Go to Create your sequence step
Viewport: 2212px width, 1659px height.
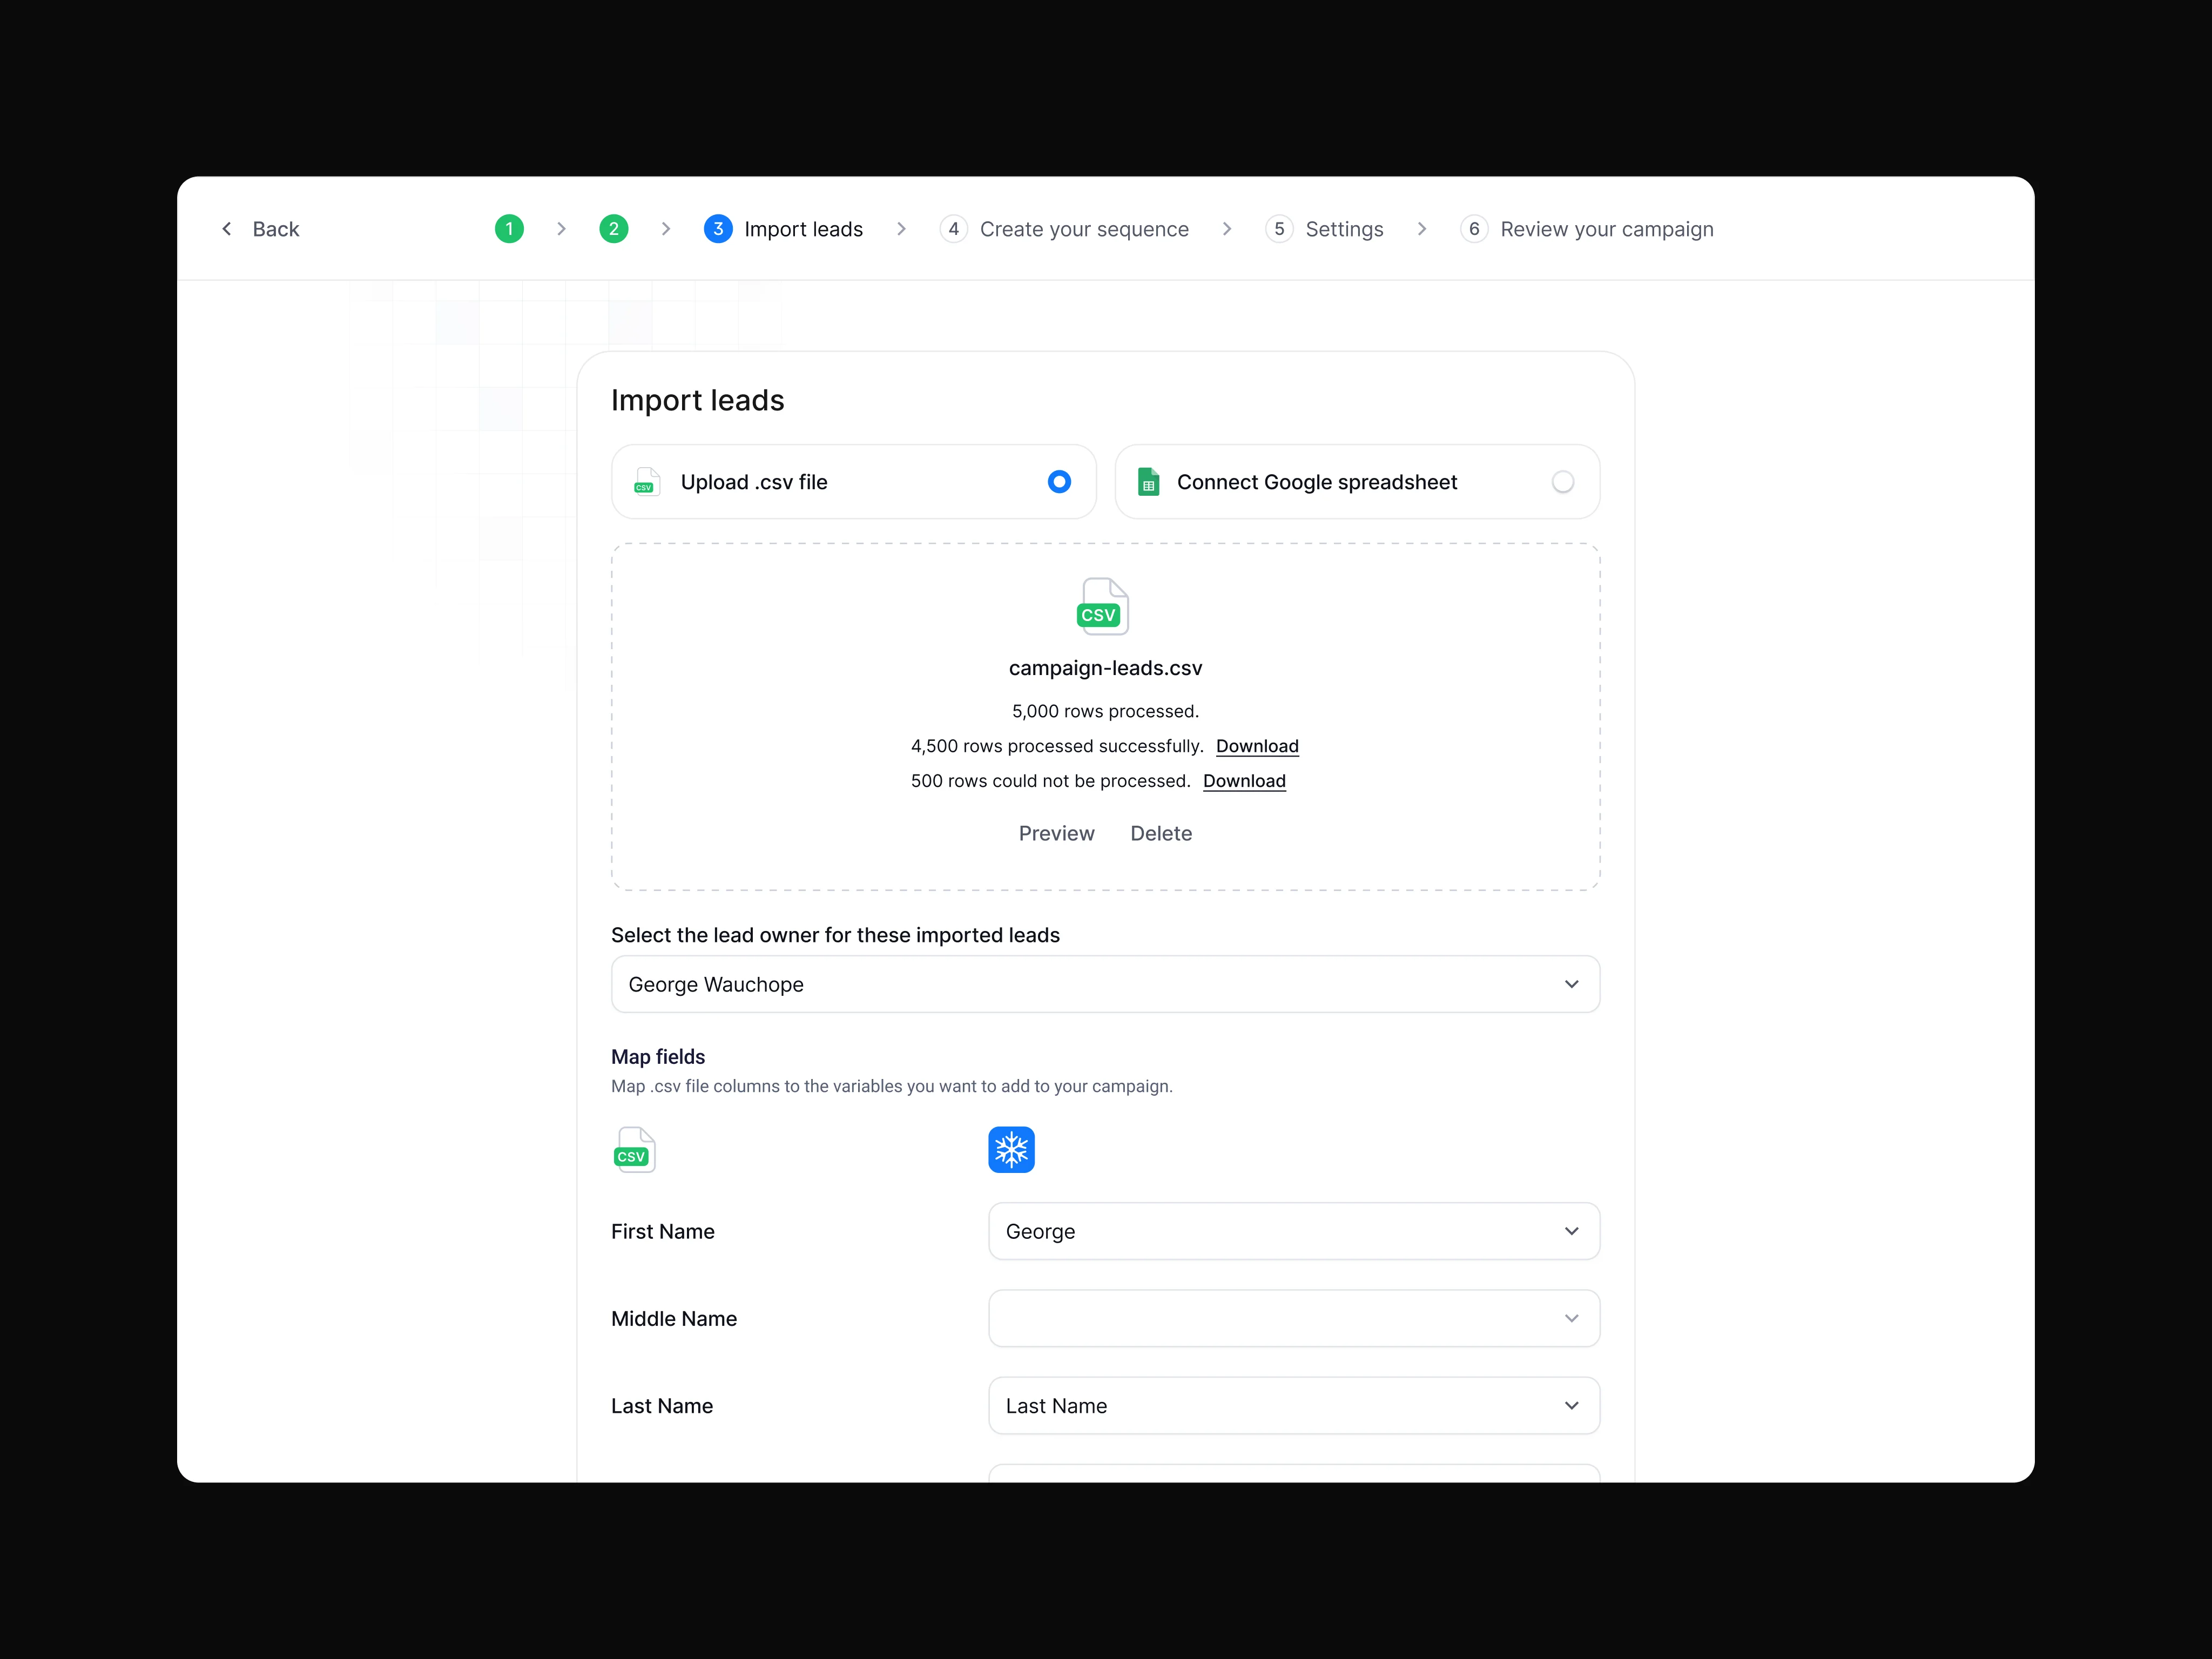click(x=1083, y=229)
